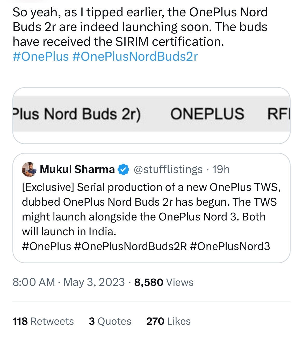Image resolution: width=303 pixels, height=339 pixels.
Task: View the 3 Quotes of this tweet
Action: coord(110,321)
